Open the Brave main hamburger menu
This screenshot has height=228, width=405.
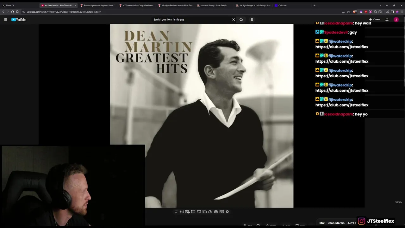402,12
